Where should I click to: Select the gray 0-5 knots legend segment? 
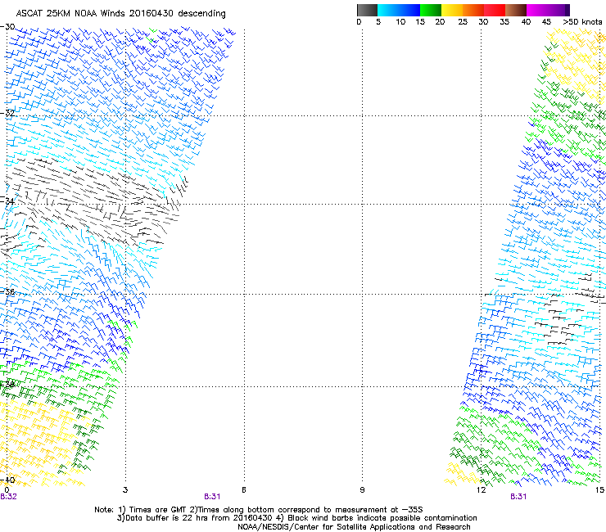pyautogui.click(x=367, y=10)
